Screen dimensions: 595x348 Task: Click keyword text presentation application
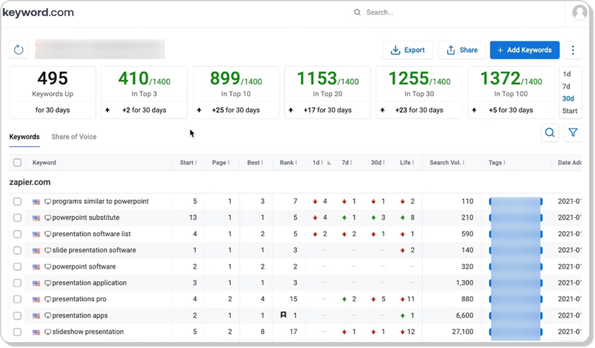click(89, 283)
